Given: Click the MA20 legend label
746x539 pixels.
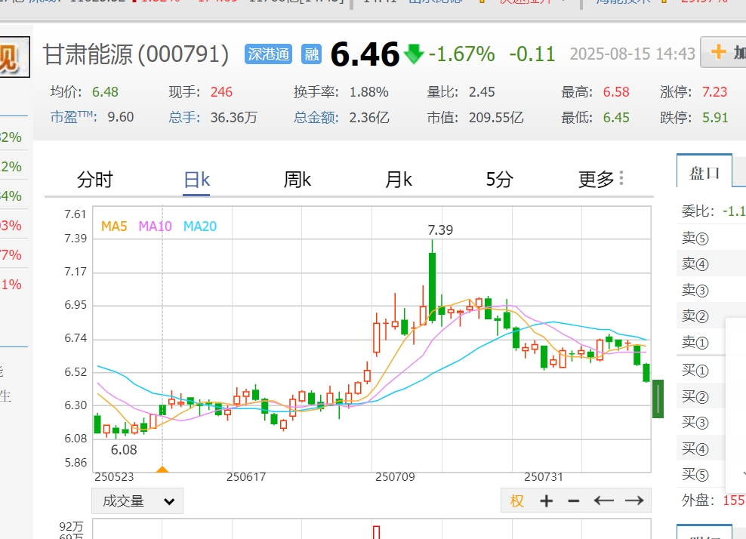Looking at the screenshot, I should pyautogui.click(x=200, y=226).
